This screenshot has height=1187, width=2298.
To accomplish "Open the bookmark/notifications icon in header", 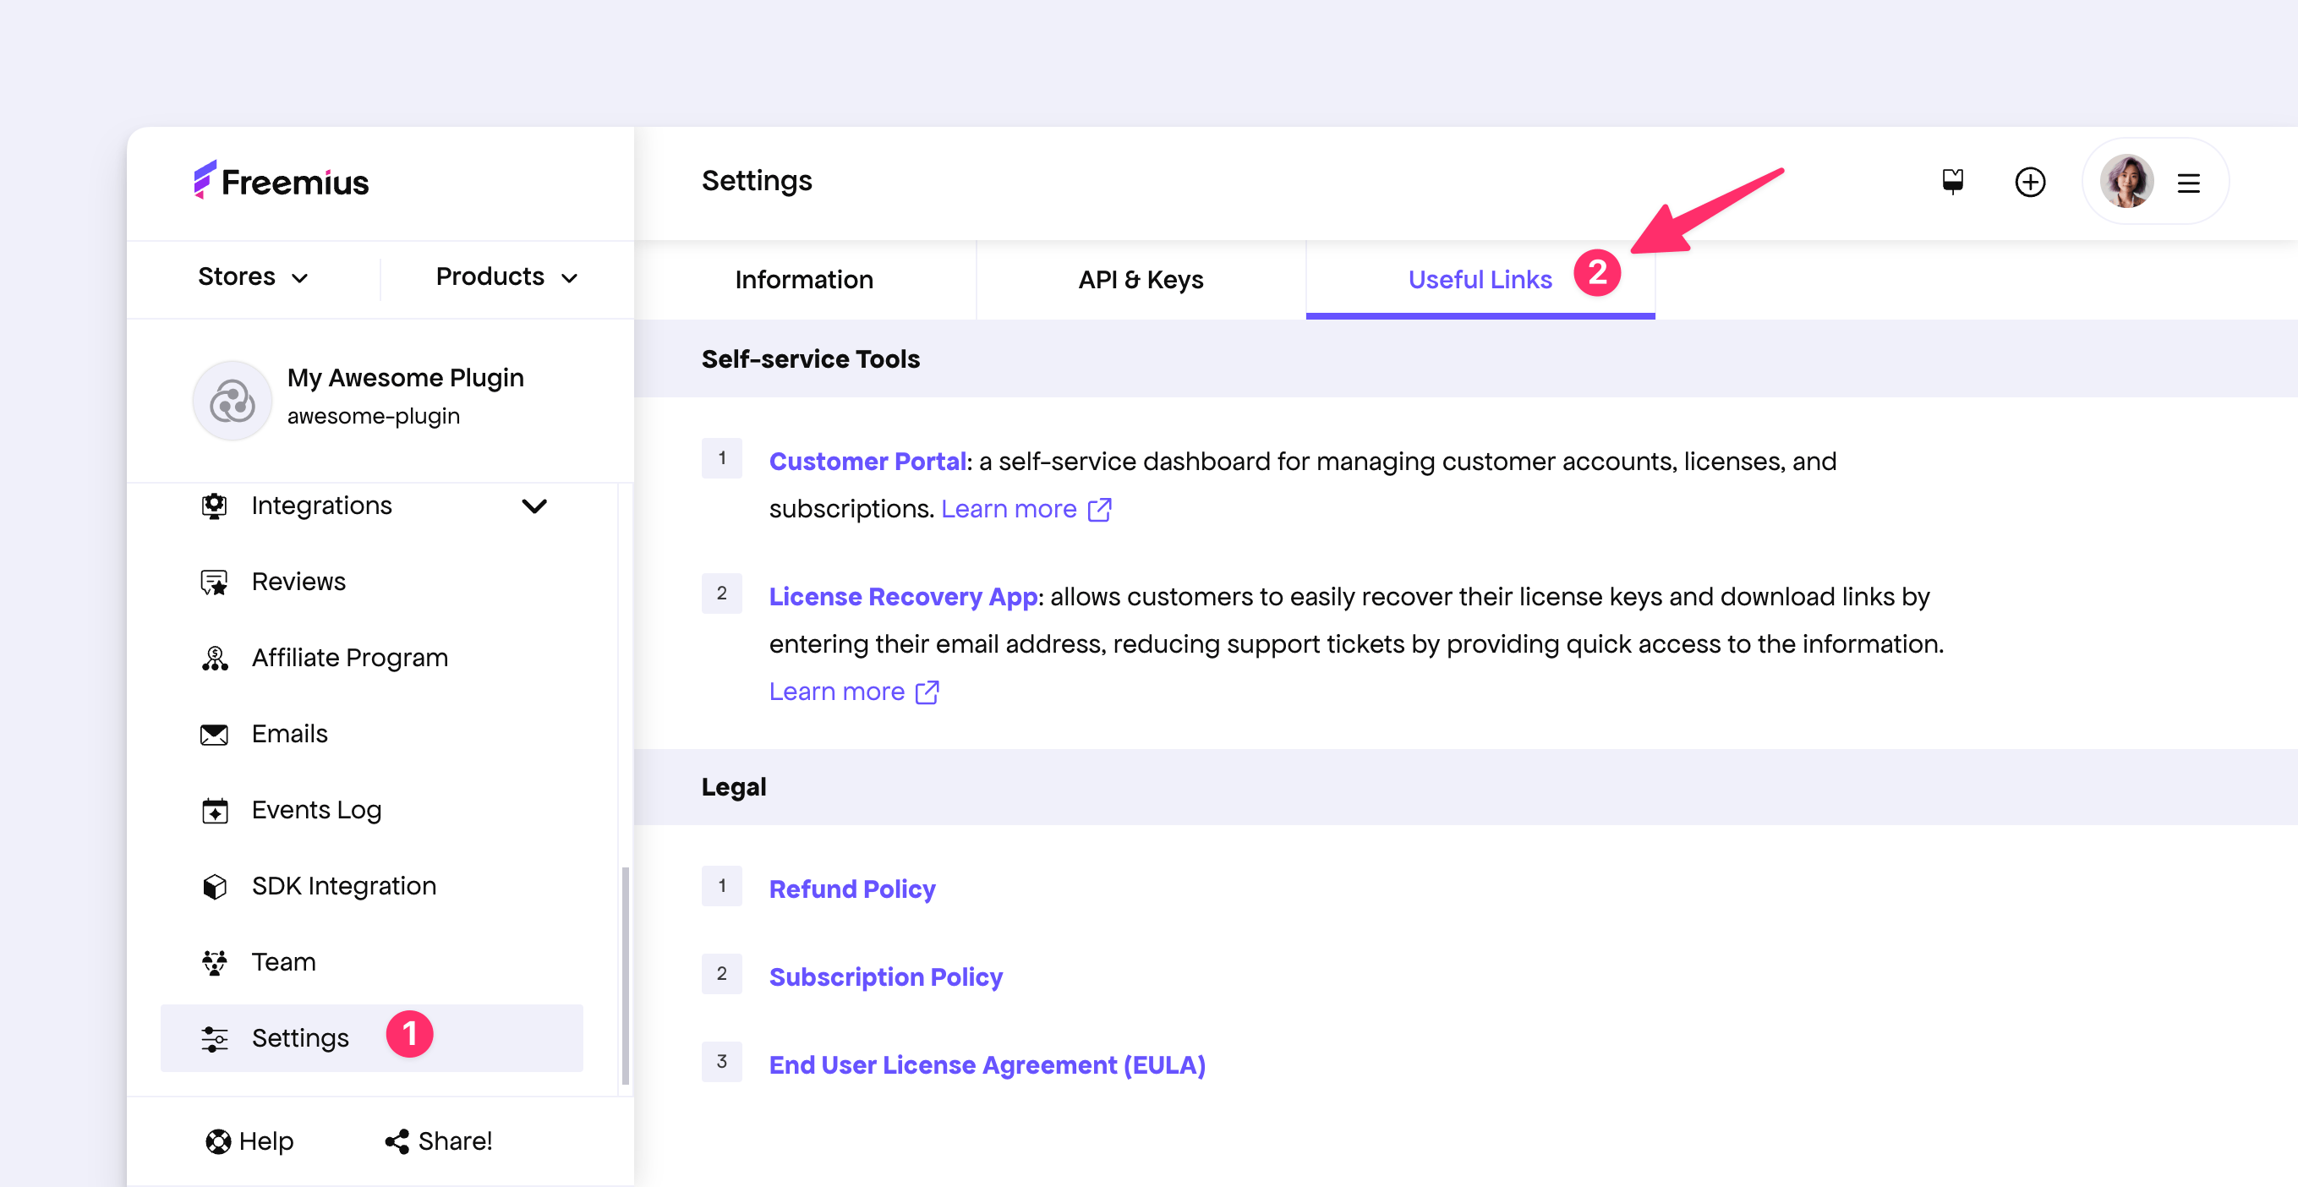I will pyautogui.click(x=1953, y=182).
